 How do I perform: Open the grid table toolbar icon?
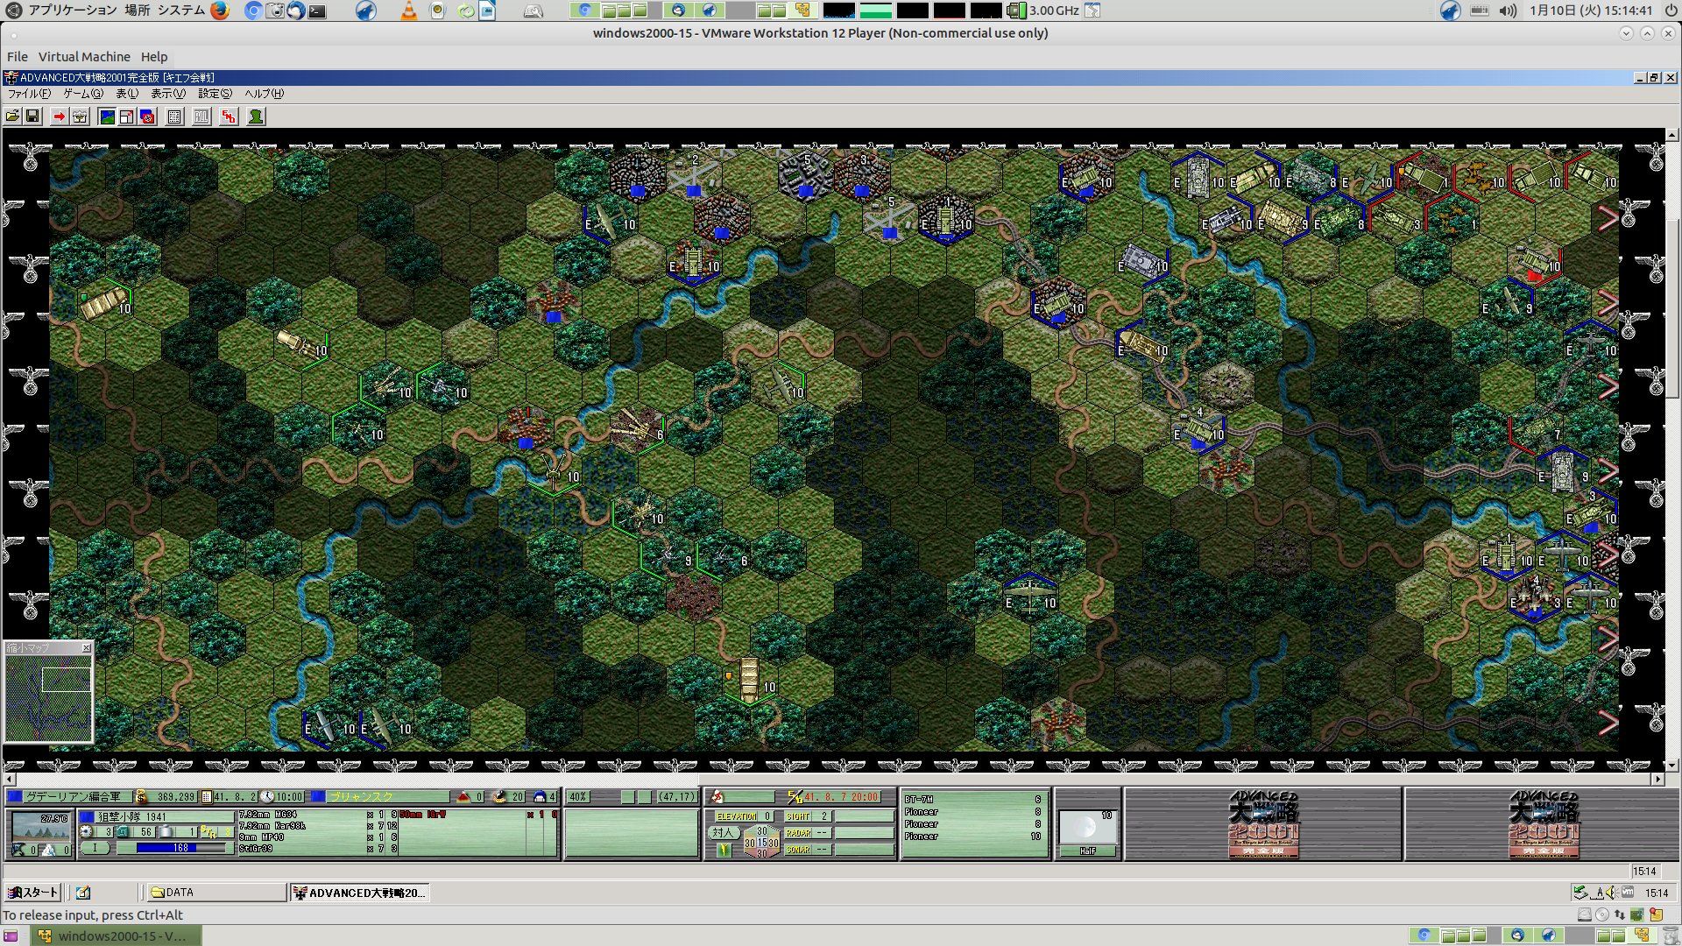174,116
